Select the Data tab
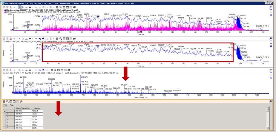Image resolution: width=276 pixels, height=132 pixels. [x=5, y=105]
